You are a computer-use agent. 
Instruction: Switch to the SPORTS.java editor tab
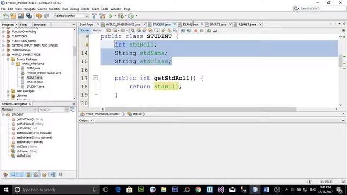click(x=218, y=24)
